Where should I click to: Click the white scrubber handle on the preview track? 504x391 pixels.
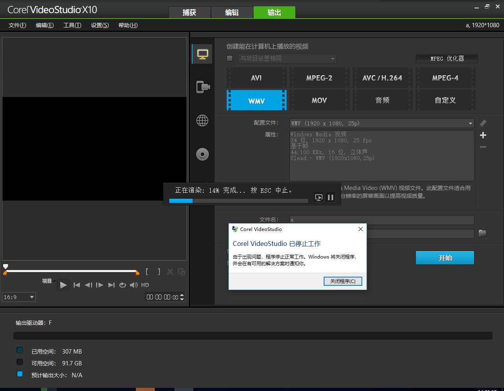click(x=6, y=266)
